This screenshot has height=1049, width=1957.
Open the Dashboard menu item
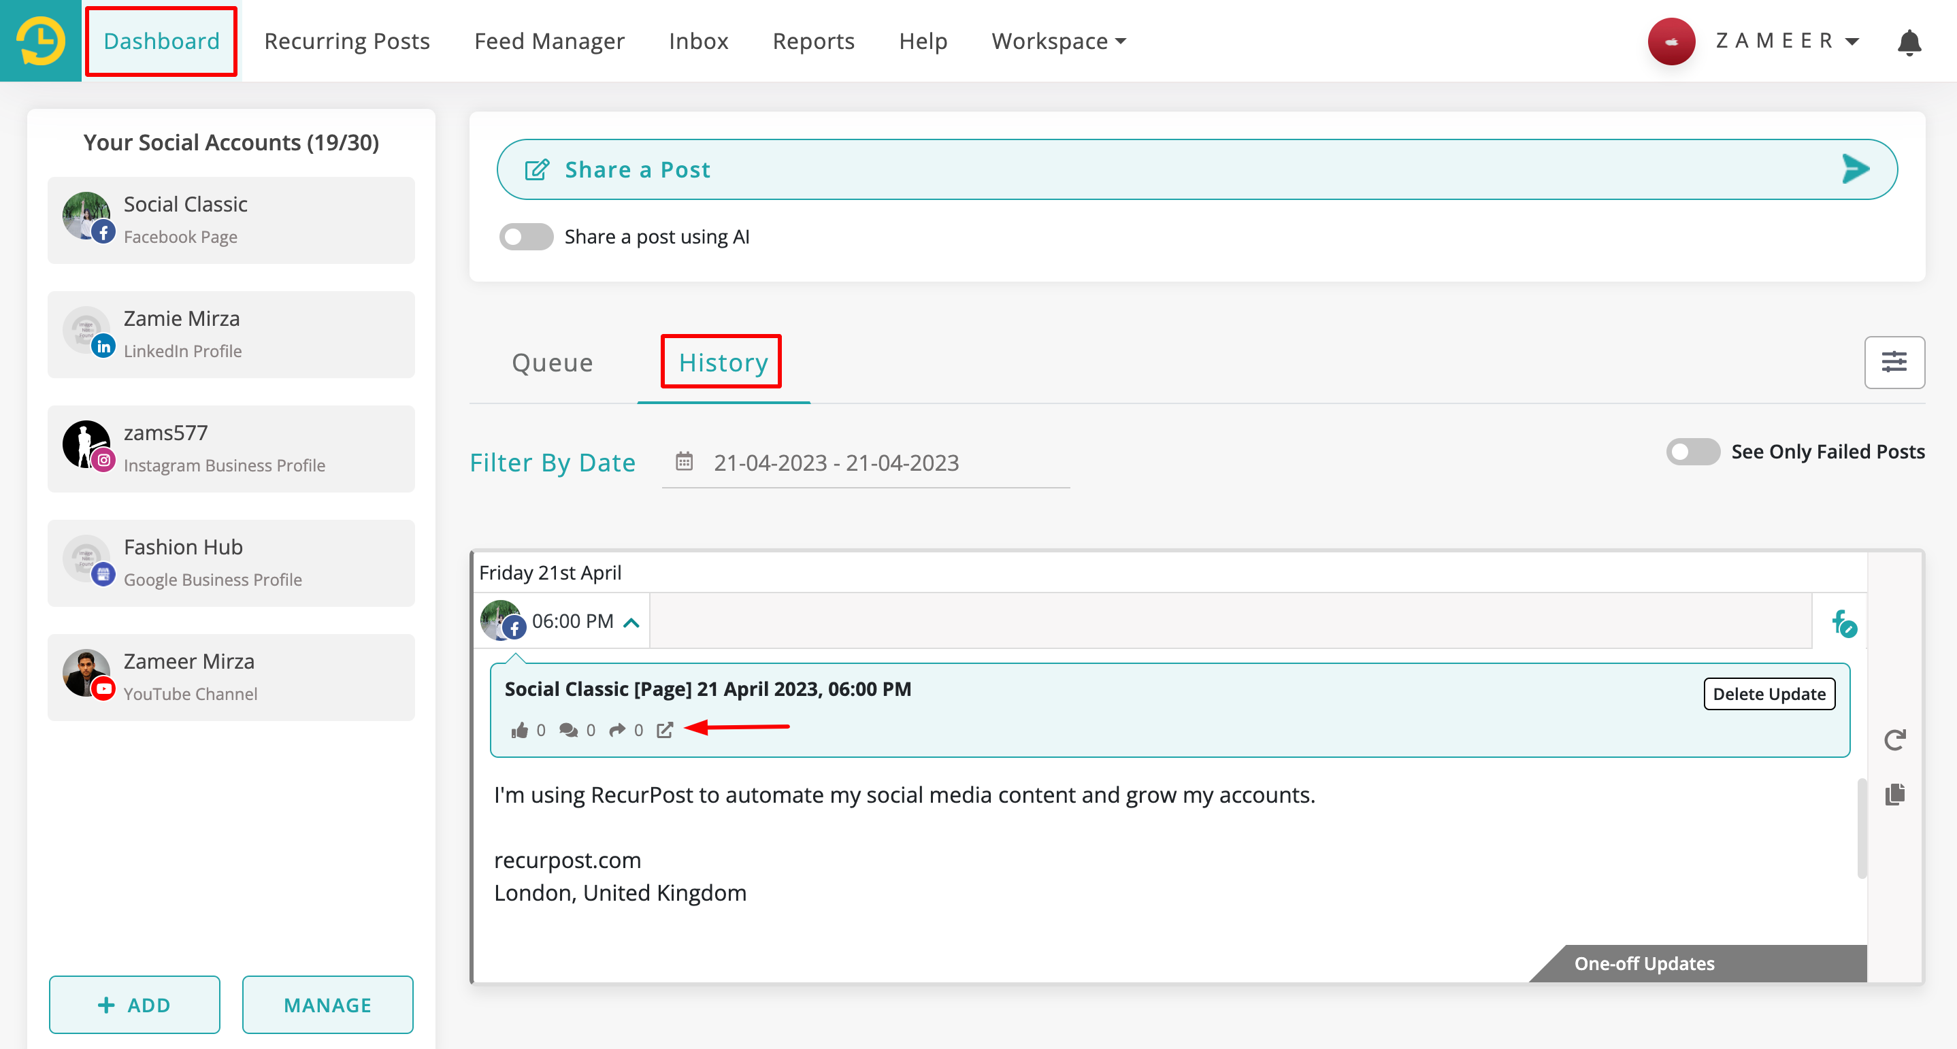pos(161,41)
